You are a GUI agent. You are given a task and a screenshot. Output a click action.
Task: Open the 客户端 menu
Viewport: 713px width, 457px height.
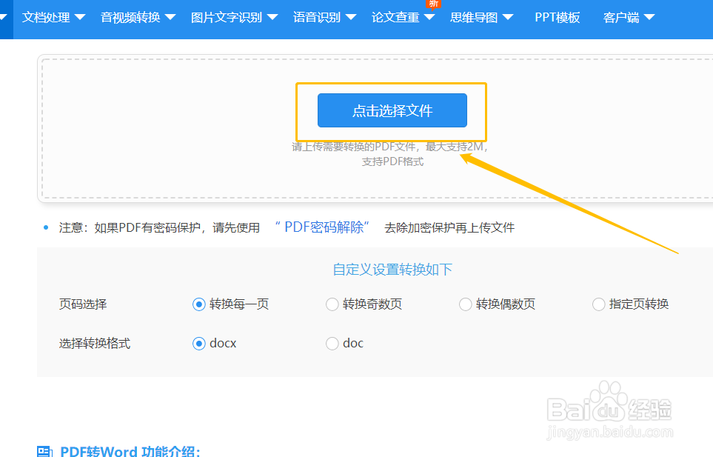(621, 17)
